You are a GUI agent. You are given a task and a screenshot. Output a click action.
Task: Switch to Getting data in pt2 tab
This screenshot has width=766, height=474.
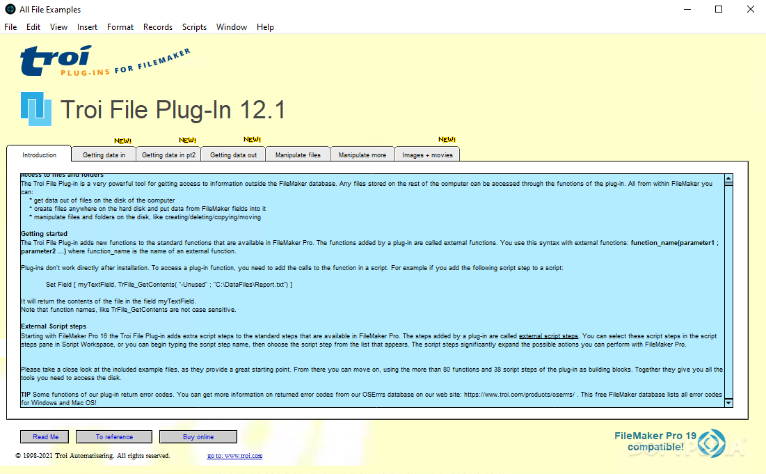click(x=168, y=155)
